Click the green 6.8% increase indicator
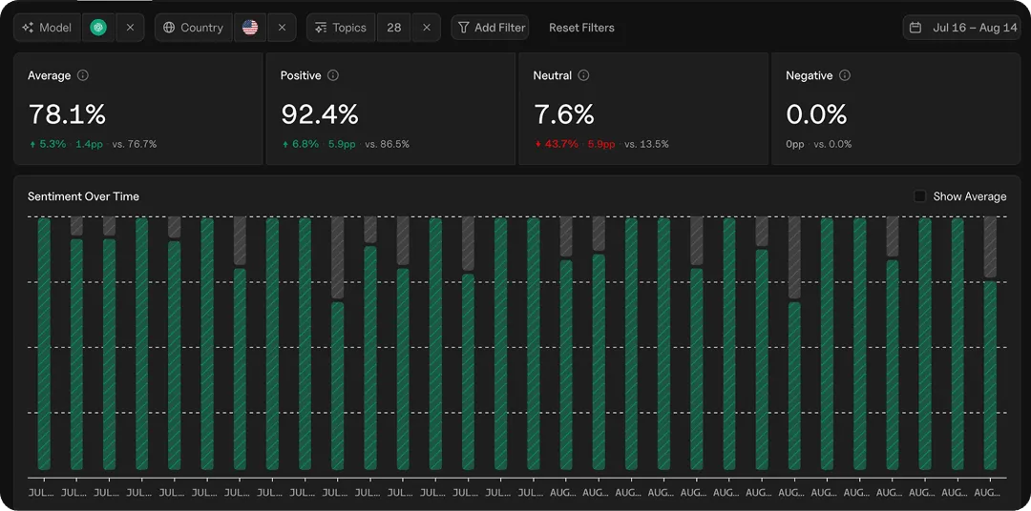1031x511 pixels. tap(300, 144)
